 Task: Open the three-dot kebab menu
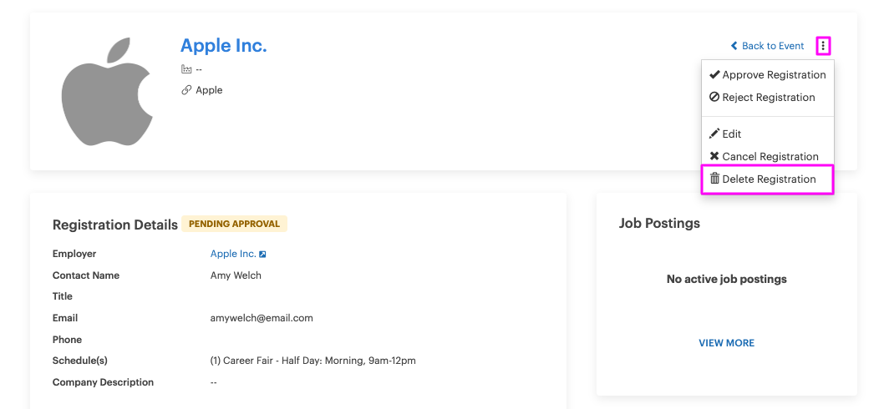[823, 46]
